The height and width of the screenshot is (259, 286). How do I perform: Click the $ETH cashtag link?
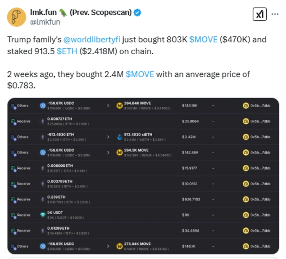pyautogui.click(x=68, y=51)
